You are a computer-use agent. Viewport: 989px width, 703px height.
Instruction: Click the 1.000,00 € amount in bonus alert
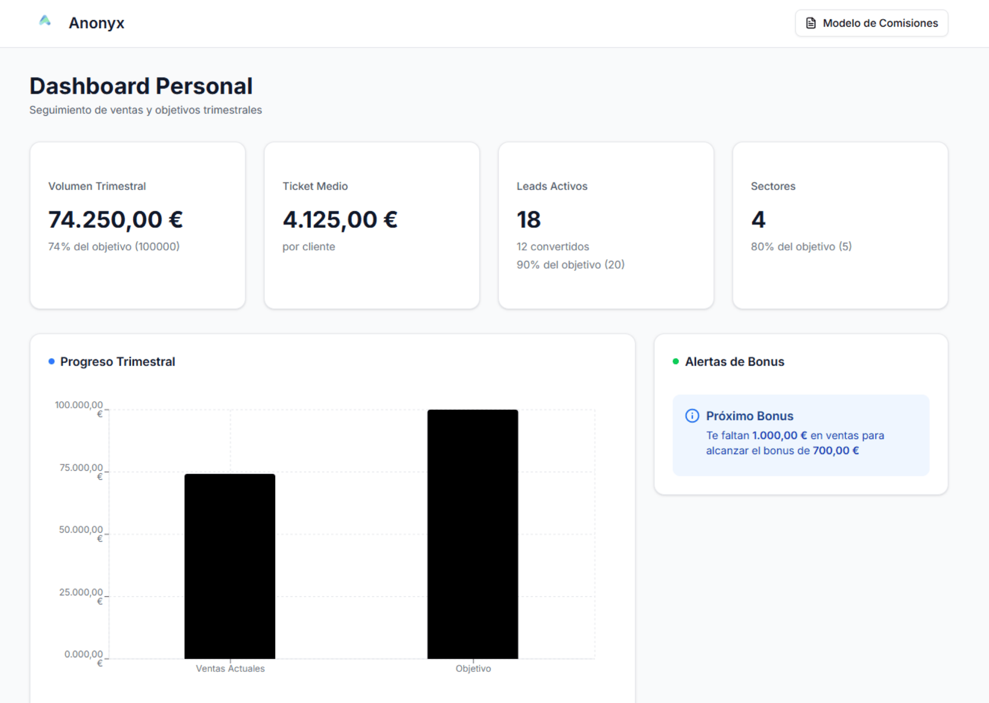point(779,435)
